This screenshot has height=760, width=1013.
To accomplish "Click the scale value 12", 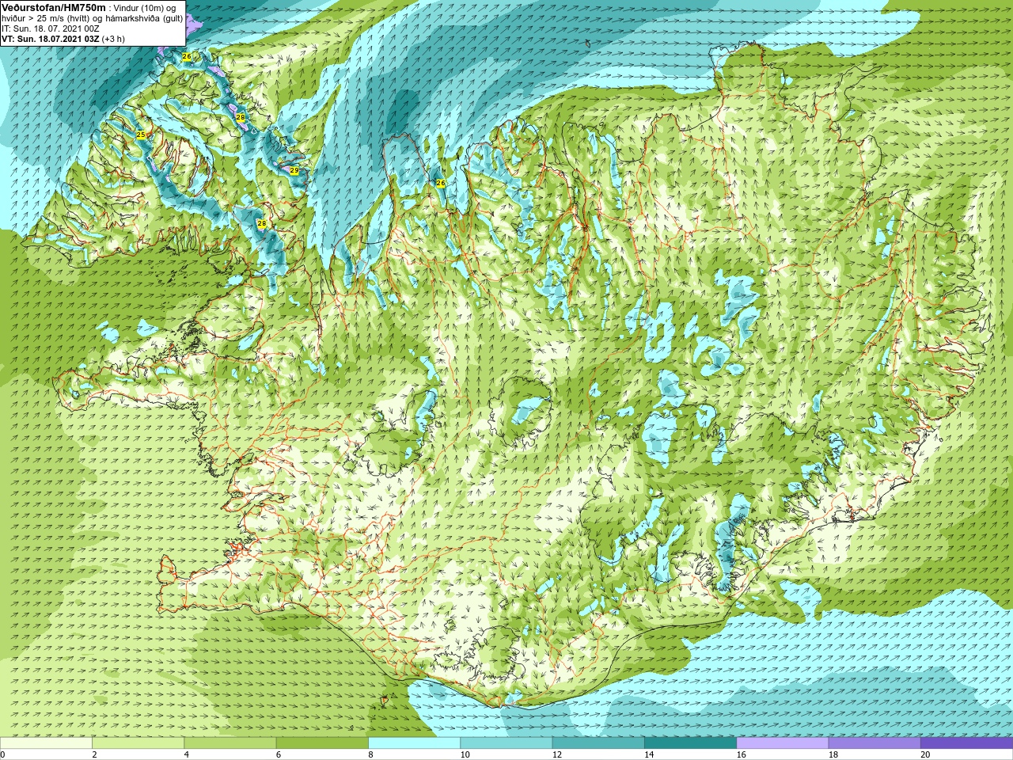I will (x=557, y=754).
